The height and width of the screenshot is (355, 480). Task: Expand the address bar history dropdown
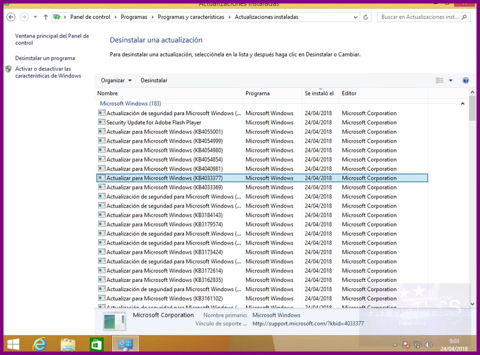355,17
